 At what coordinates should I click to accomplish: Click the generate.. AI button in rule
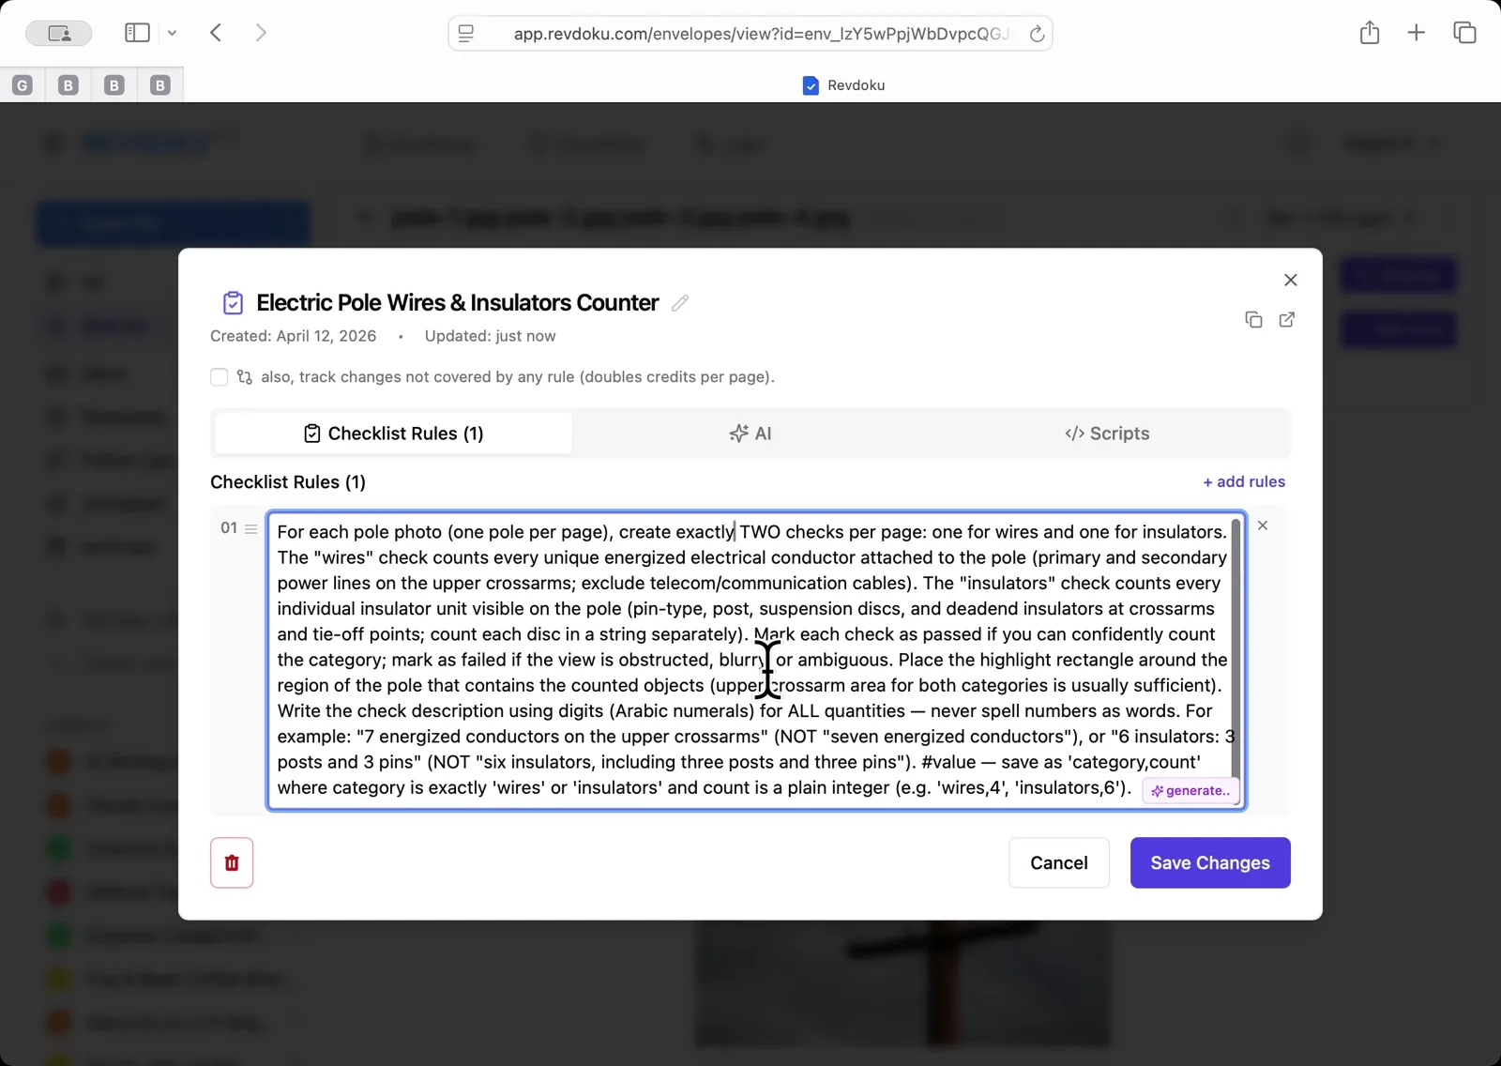(1190, 791)
